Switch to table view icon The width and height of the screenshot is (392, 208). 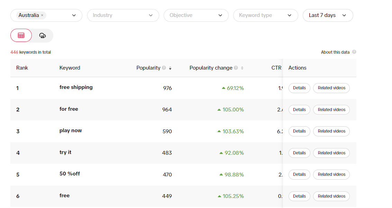pyautogui.click(x=21, y=35)
